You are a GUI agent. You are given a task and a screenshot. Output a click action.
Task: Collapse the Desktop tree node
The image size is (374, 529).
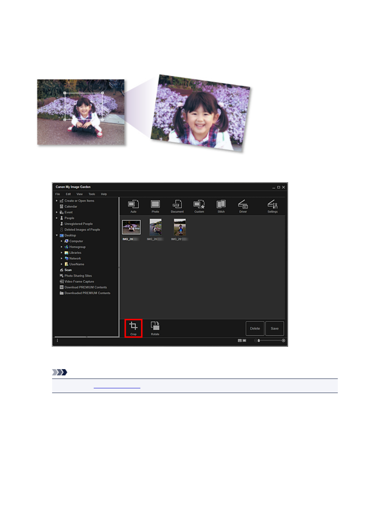(57, 236)
